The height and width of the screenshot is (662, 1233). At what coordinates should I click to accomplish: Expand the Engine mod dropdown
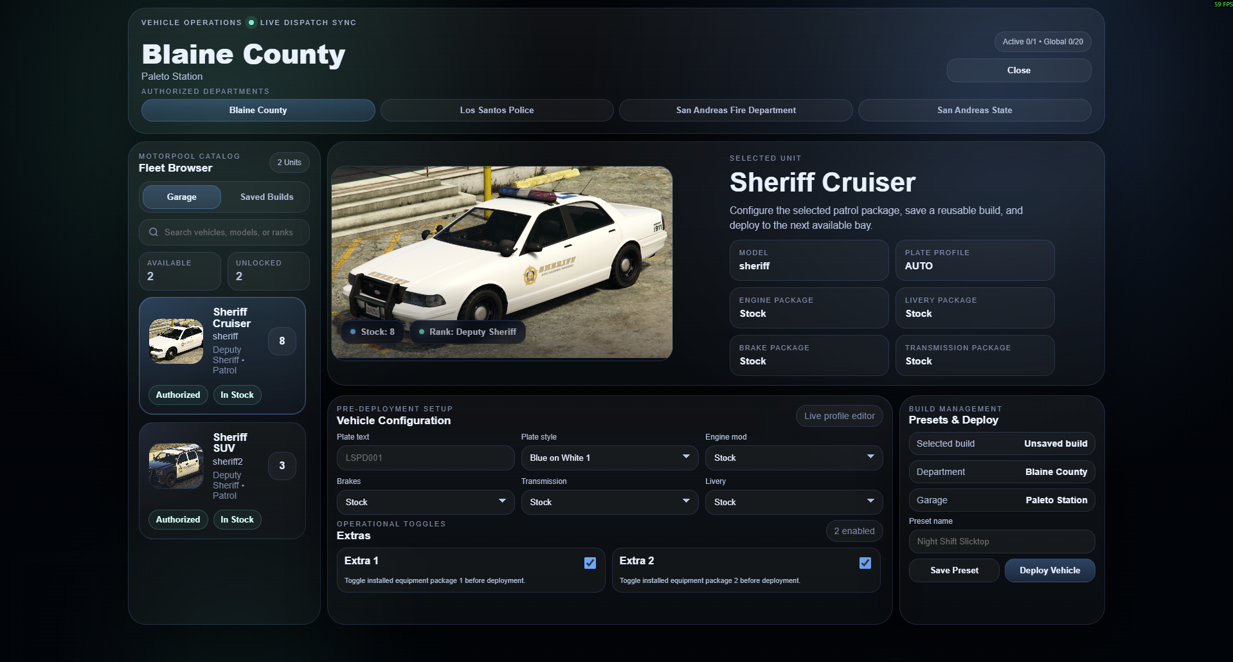pos(793,457)
